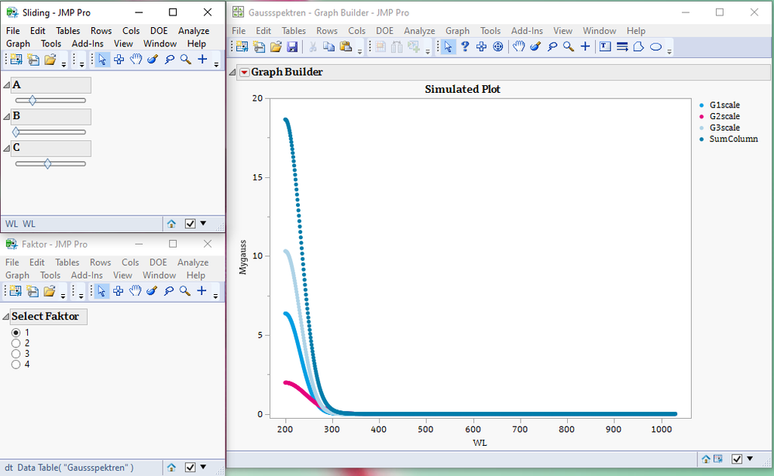Activate the Magnifier zoom tool

(x=568, y=46)
